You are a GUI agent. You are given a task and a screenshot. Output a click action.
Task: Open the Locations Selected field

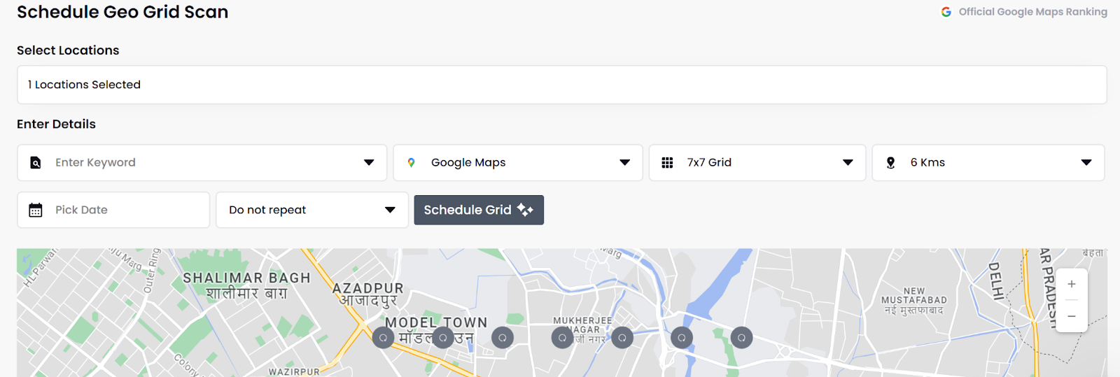(x=561, y=85)
